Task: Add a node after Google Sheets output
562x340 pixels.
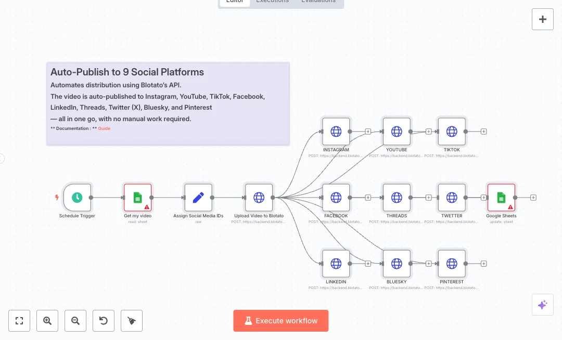Action: point(533,198)
